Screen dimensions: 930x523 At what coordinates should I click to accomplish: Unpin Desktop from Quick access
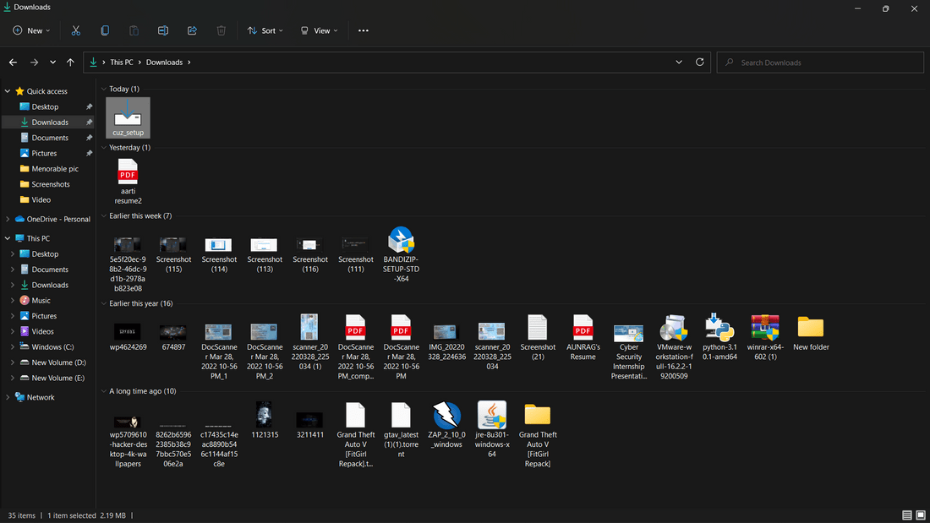[89, 107]
